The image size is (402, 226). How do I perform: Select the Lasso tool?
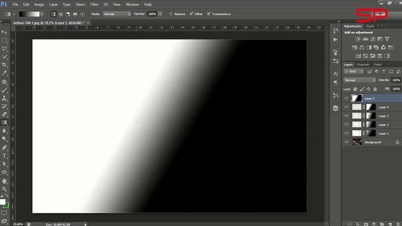(4, 48)
